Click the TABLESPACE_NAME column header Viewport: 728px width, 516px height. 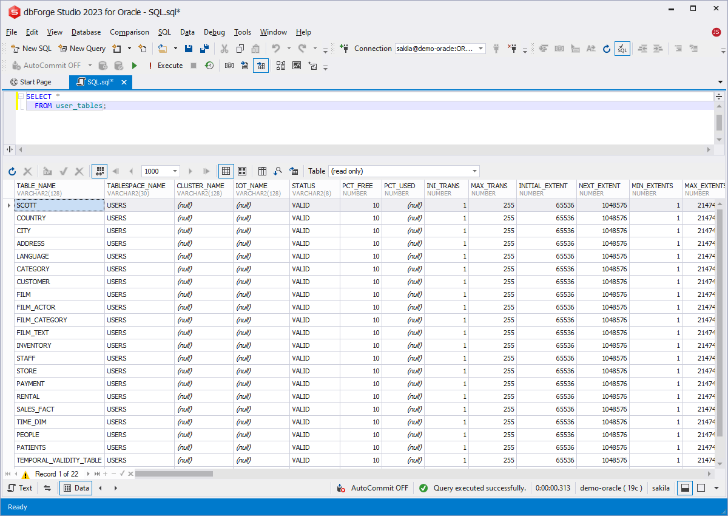tap(140, 189)
